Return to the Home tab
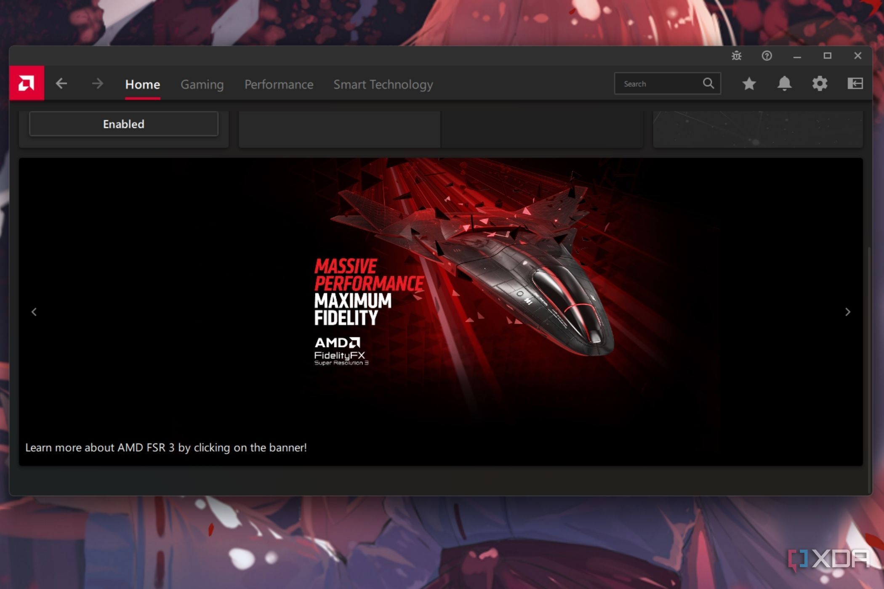 click(x=142, y=84)
